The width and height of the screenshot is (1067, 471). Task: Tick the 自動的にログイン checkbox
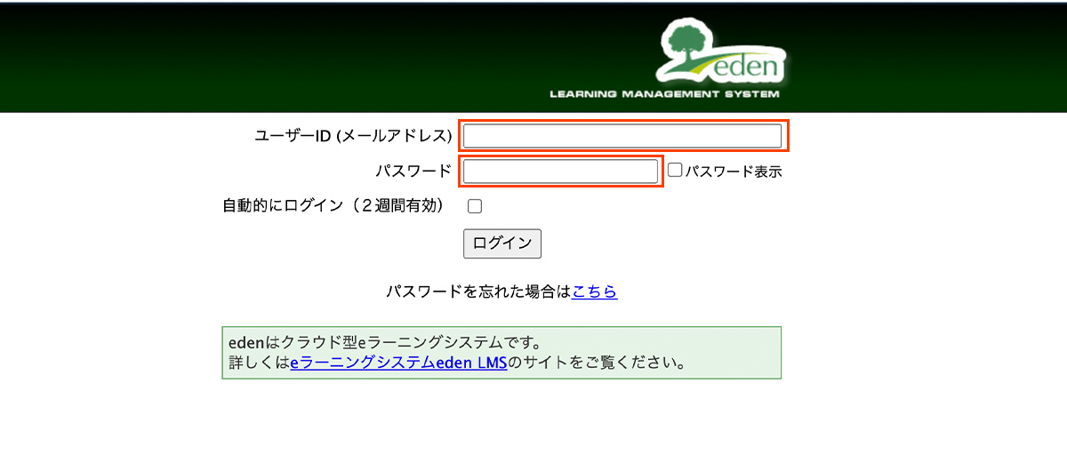pos(475,206)
